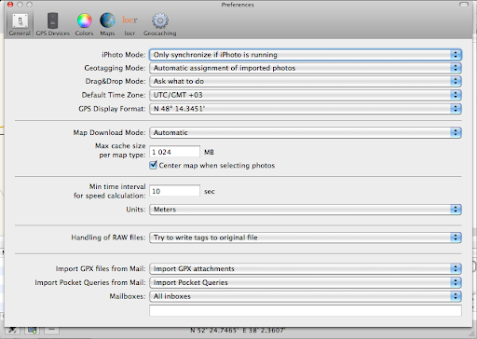Open the Import GPX files from Mail dropdown
Screen dimensions: 477x339
[x=306, y=268]
